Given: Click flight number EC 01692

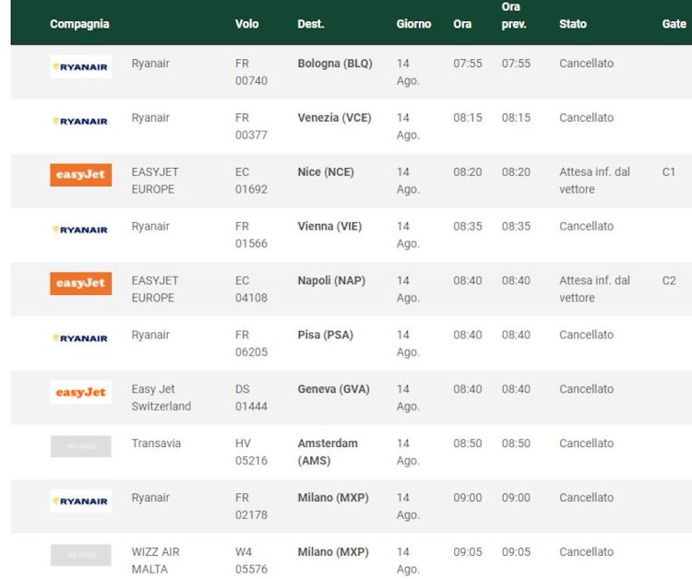Looking at the screenshot, I should pos(250,181).
